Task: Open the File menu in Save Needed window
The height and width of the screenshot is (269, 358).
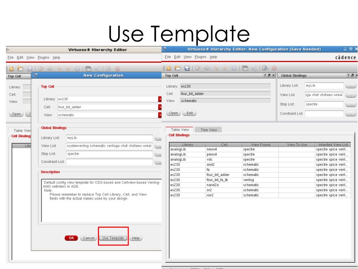Action: click(x=168, y=57)
